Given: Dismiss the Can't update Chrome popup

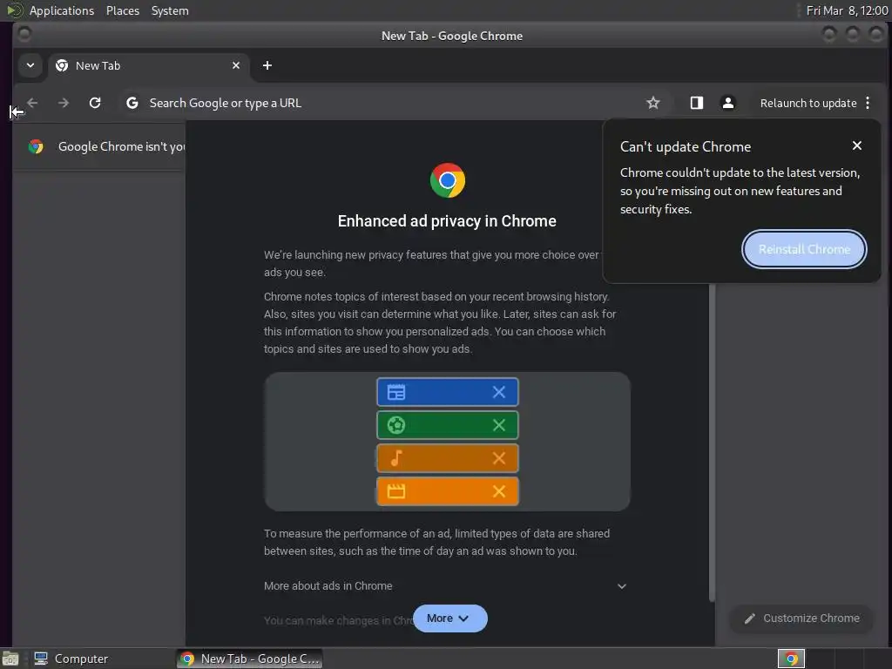Looking at the screenshot, I should [x=857, y=145].
